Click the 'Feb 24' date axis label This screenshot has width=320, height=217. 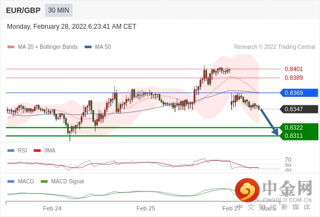pyautogui.click(x=52, y=208)
